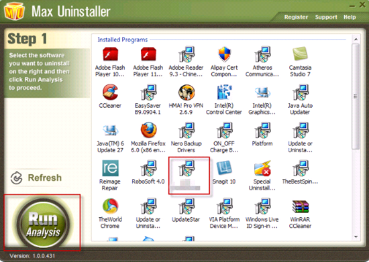Select the CCleaner program icon
The width and height of the screenshot is (369, 262).
(110, 92)
